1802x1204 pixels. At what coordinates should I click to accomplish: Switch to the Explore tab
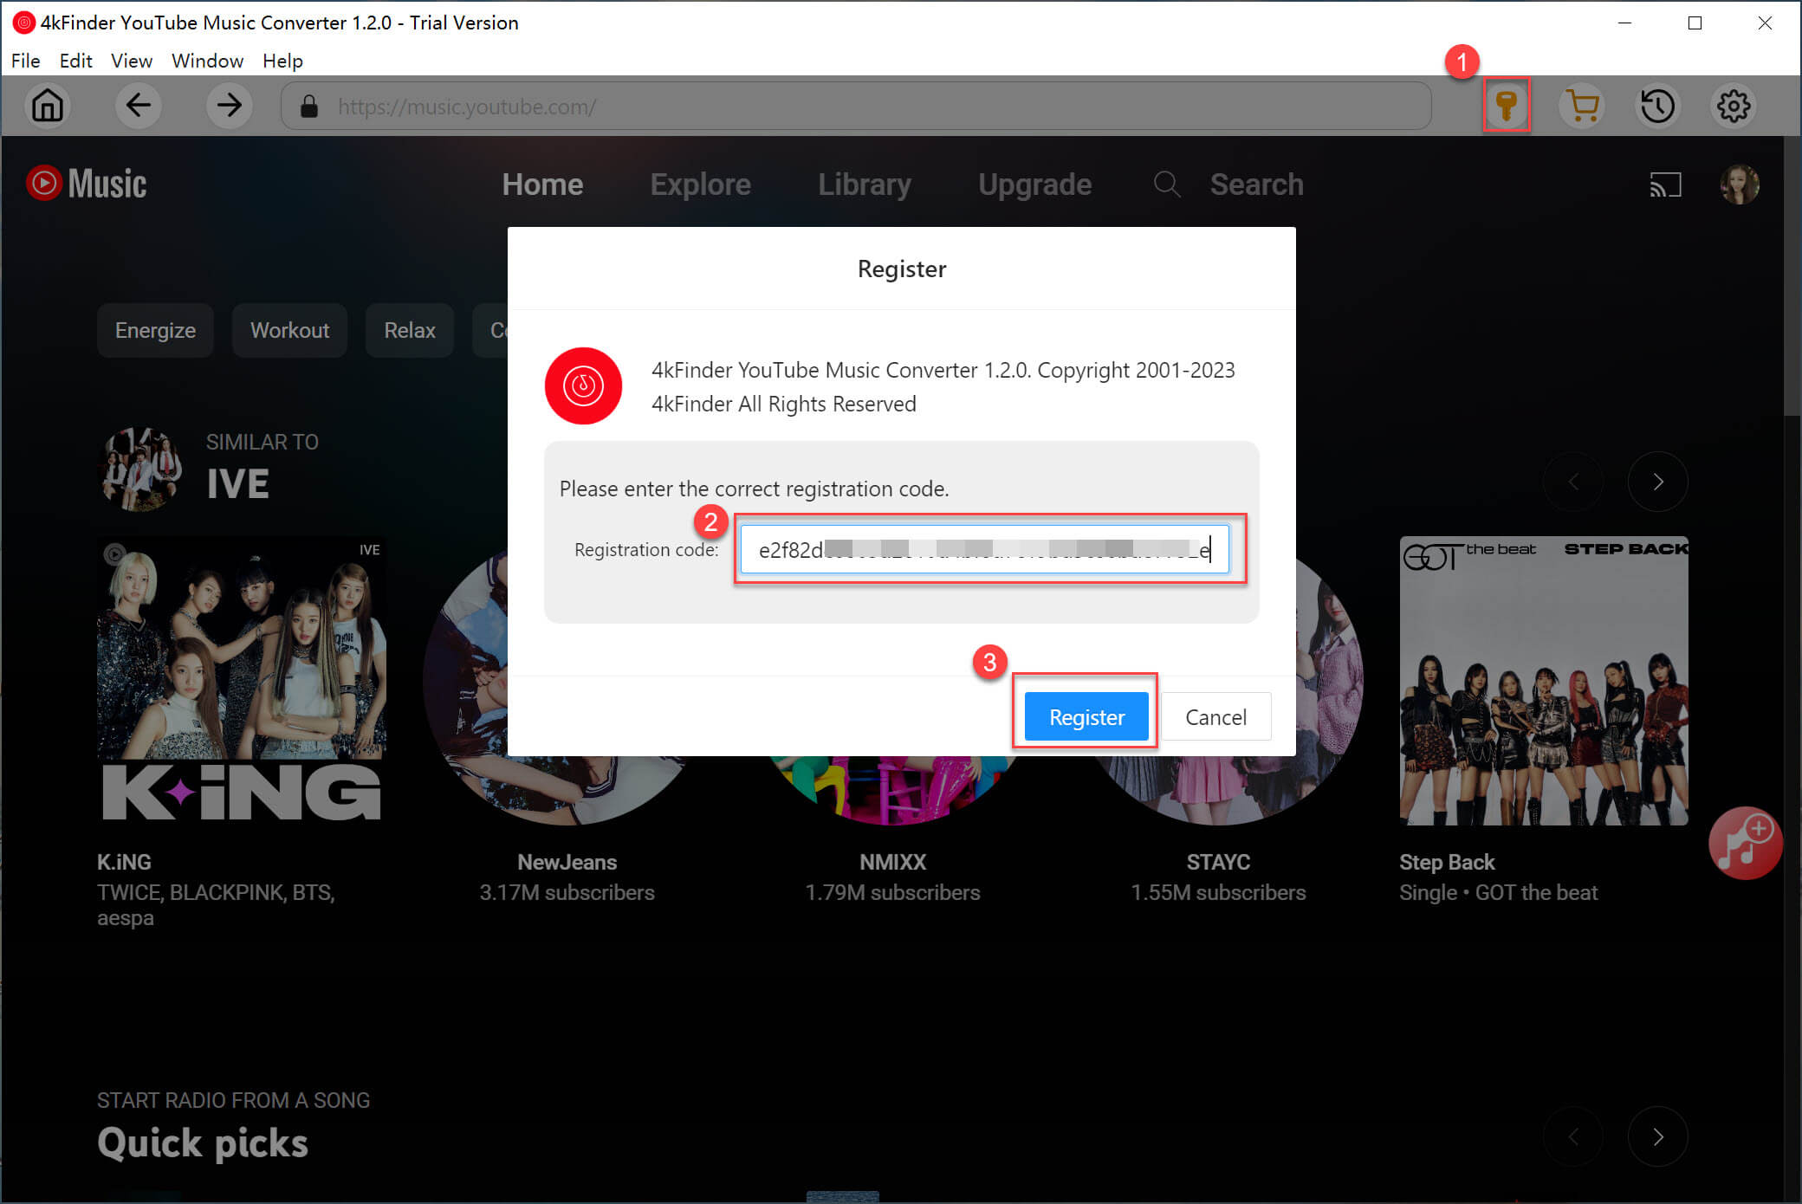pyautogui.click(x=700, y=184)
